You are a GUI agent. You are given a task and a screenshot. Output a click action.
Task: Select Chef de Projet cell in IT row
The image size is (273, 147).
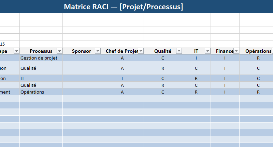122,78
